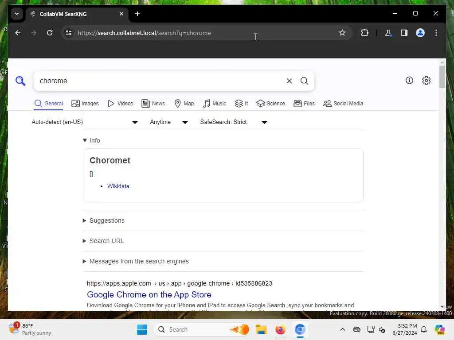Viewport: 454px width, 340px height.
Task: Bookmark this page with star
Action: (x=342, y=33)
